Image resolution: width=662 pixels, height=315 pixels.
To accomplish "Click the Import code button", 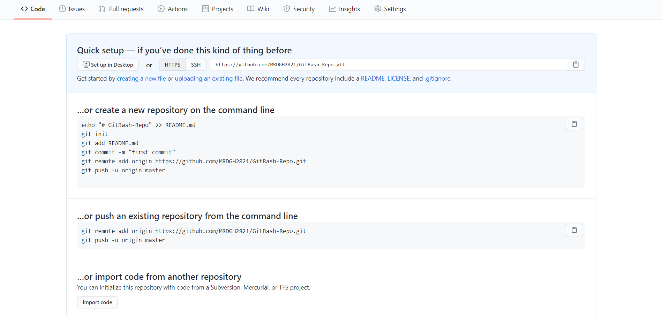I will [x=97, y=302].
